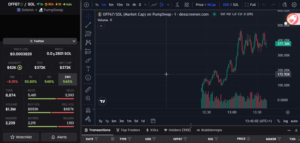This screenshot has height=143, width=300.
Task: Toggle lock all drawing tools
Action: 88,119
